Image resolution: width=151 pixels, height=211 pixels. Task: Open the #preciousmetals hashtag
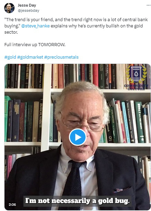(61, 57)
